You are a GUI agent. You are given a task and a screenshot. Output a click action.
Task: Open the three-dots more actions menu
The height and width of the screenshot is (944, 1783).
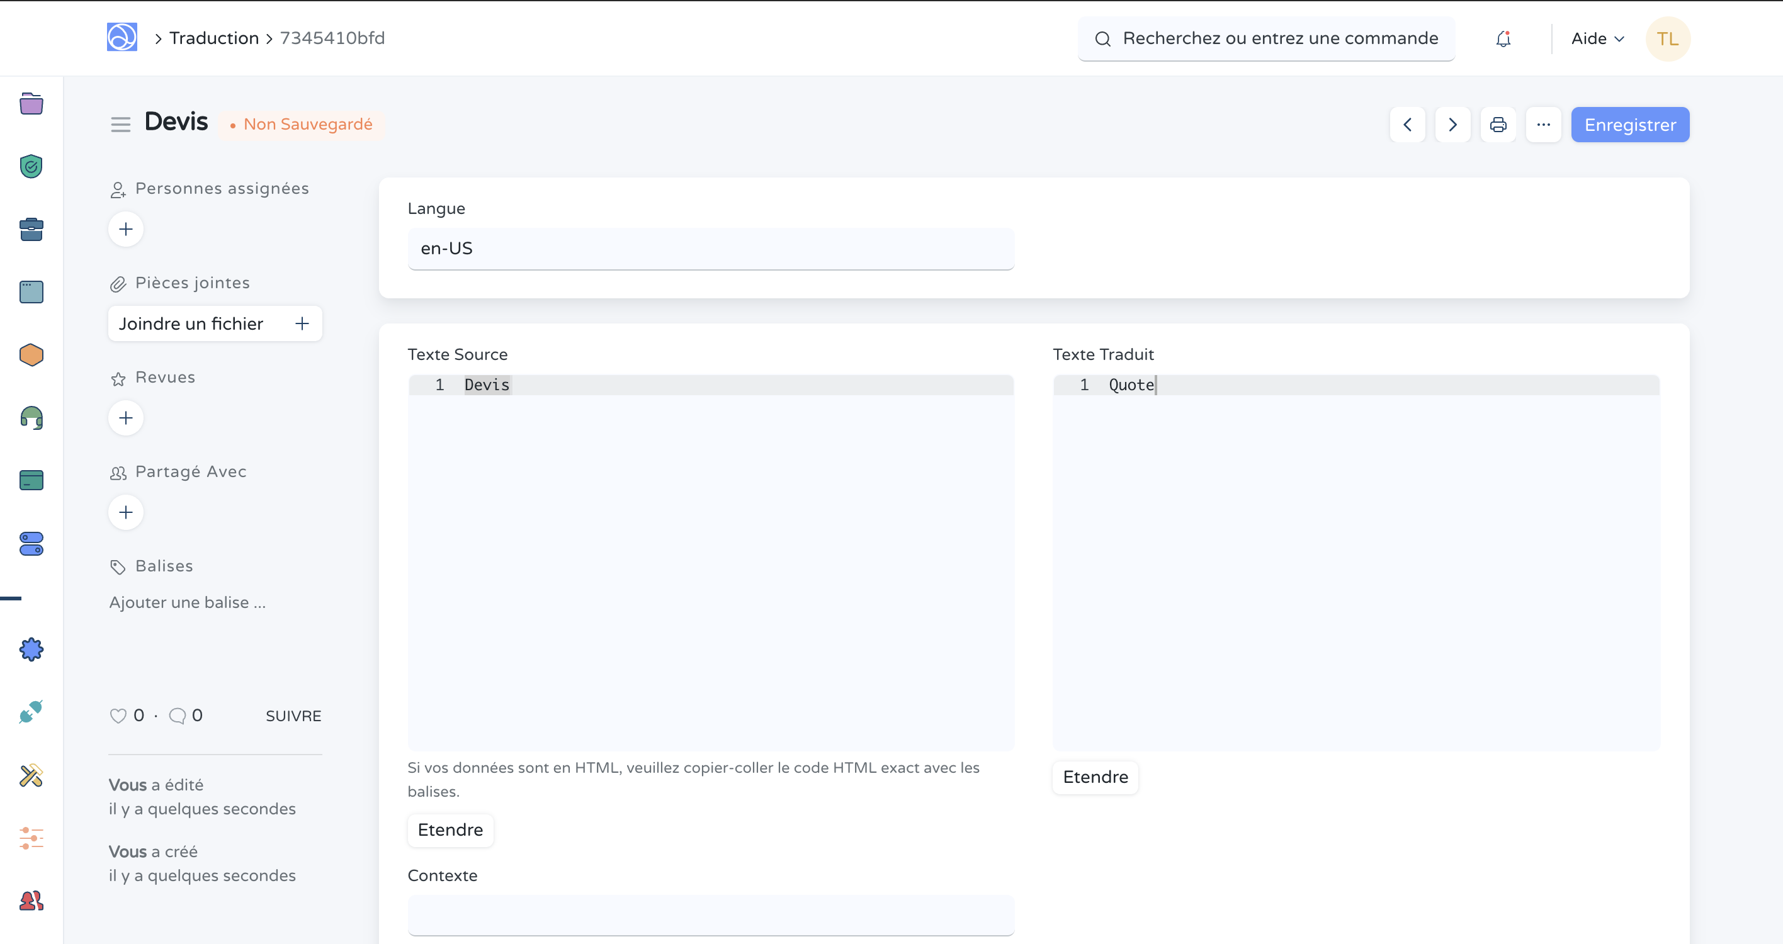(1543, 125)
